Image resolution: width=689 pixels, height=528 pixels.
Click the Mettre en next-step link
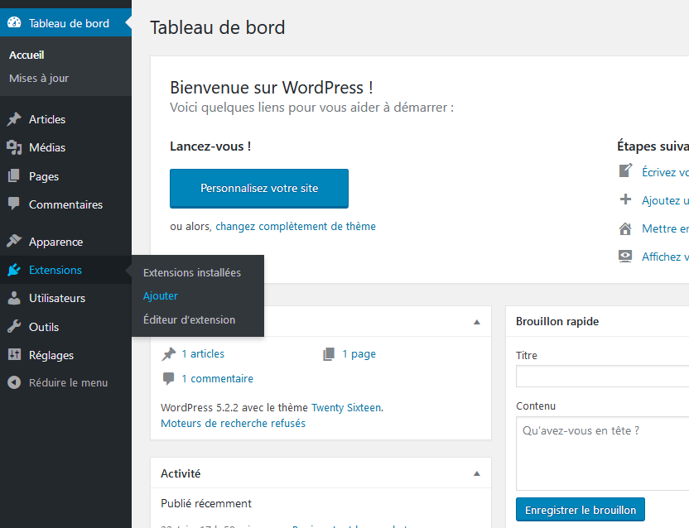pyautogui.click(x=665, y=229)
